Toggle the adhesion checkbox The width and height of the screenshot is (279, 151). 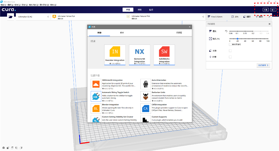point(230,57)
